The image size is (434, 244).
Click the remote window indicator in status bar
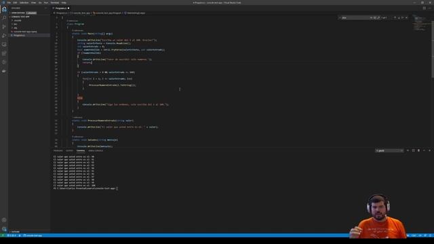click(2, 235)
